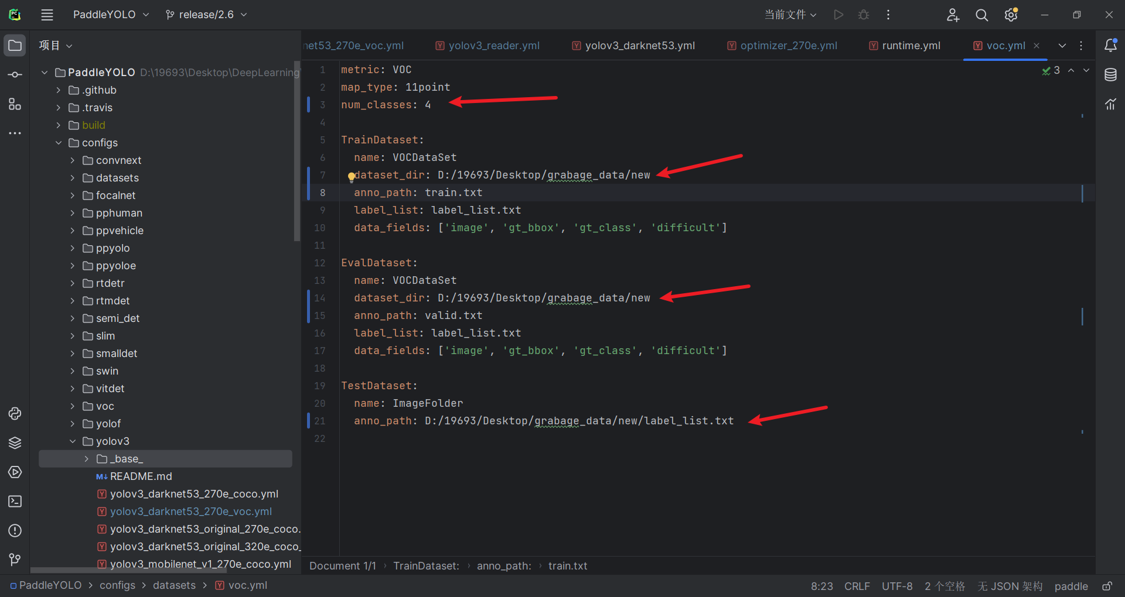
Task: Open 2 个空格 indent settings
Action: (x=945, y=586)
